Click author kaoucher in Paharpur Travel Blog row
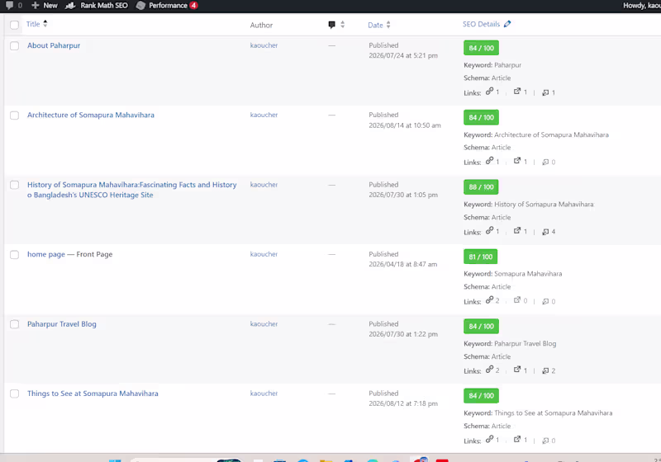 click(264, 323)
